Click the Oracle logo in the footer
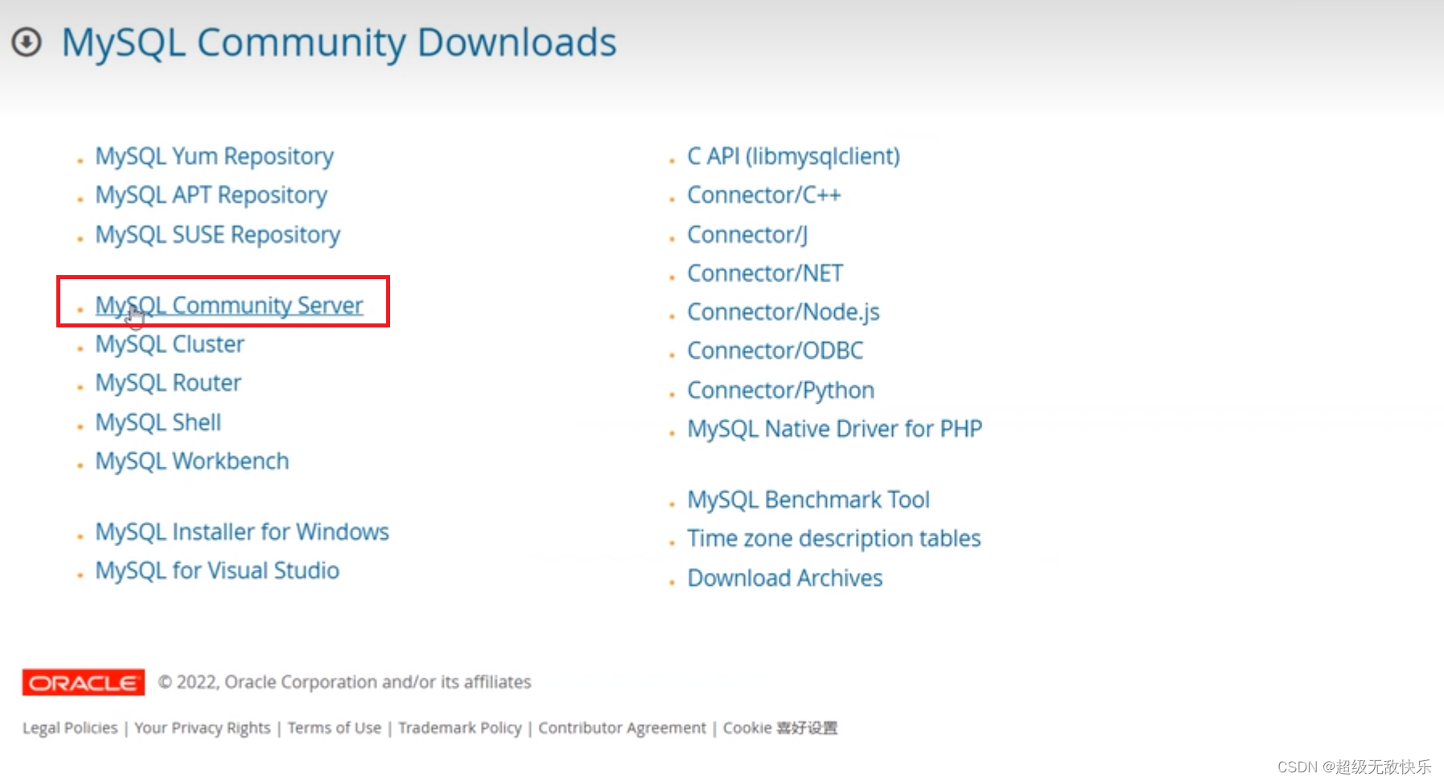Image resolution: width=1444 pixels, height=782 pixels. tap(84, 682)
